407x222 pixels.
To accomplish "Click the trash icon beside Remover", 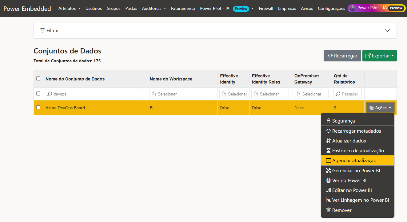I will (x=328, y=210).
